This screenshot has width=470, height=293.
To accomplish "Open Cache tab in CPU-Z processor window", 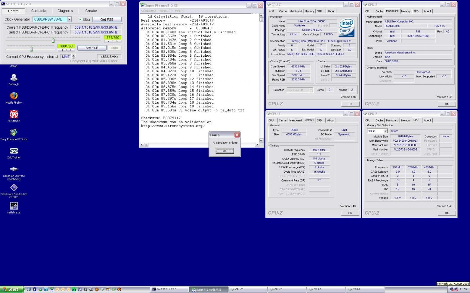I will [x=283, y=11].
